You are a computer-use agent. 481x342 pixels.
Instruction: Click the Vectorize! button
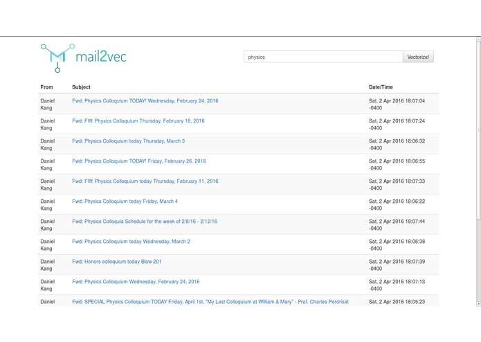click(418, 57)
